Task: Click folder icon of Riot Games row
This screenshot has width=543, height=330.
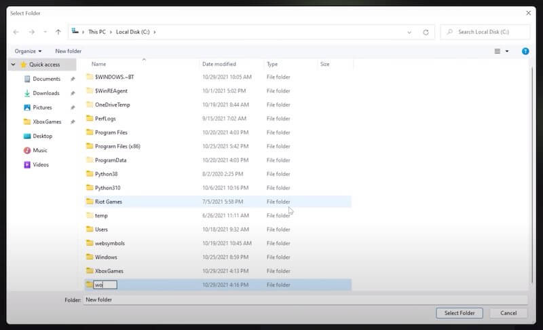Action: [90, 201]
